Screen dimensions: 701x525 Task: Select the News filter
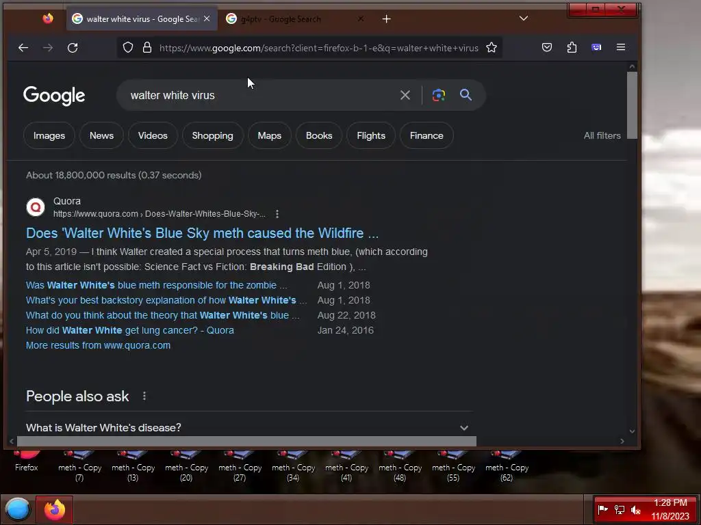(101, 136)
